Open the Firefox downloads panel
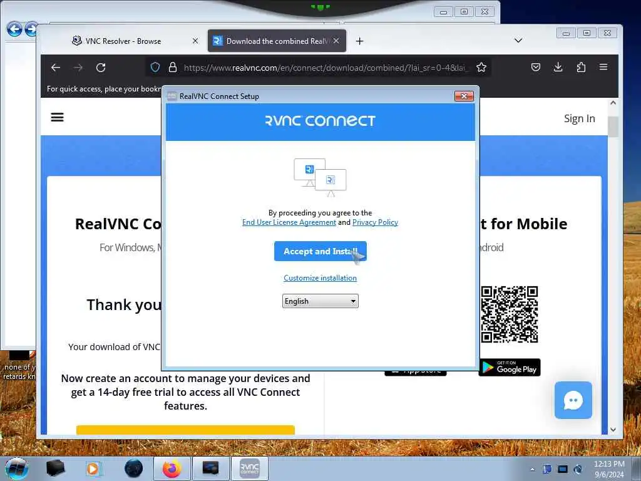 (x=558, y=67)
